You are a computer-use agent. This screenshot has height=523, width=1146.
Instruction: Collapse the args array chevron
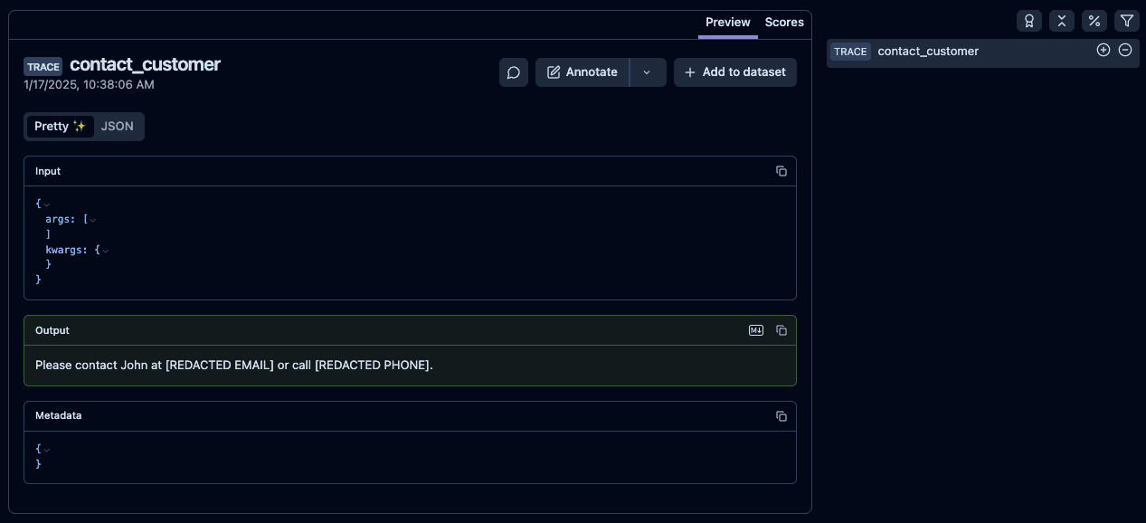click(x=92, y=220)
